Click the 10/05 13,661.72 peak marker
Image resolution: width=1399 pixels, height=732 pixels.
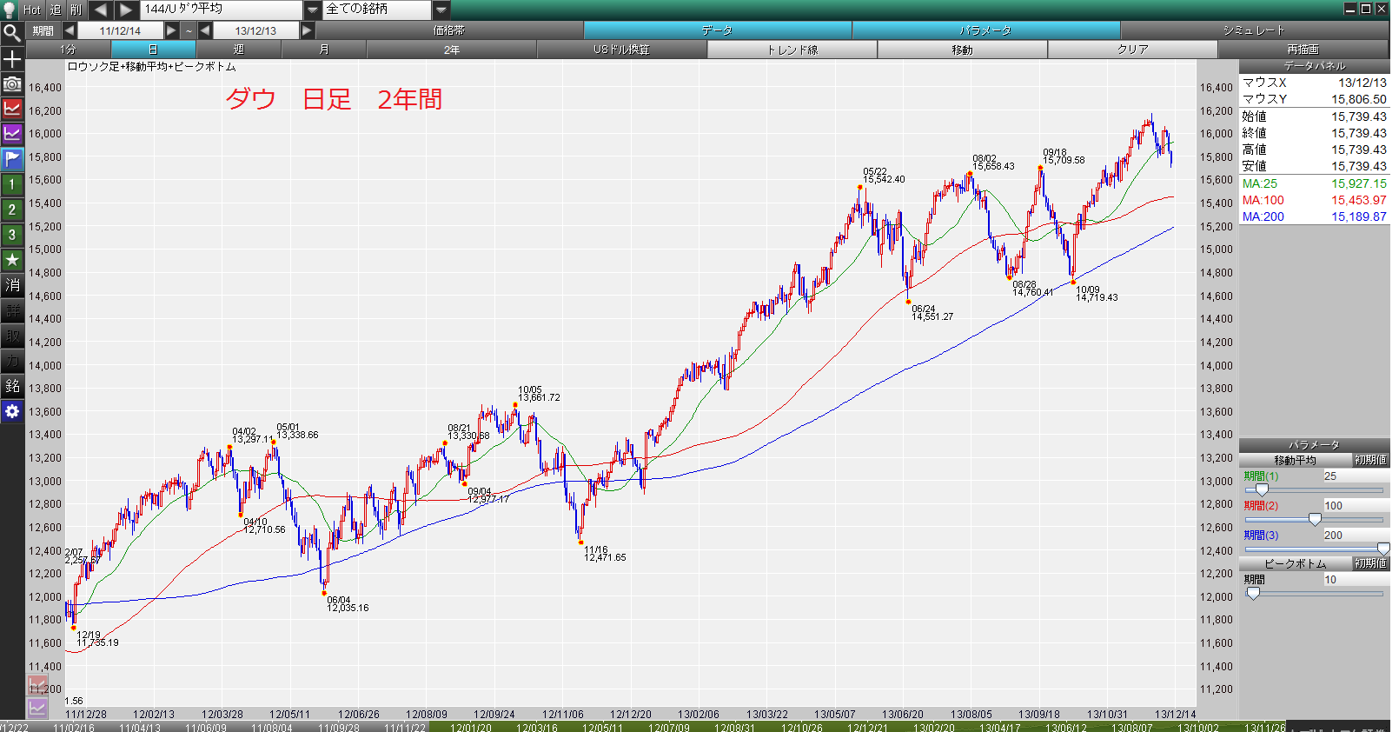(x=515, y=404)
